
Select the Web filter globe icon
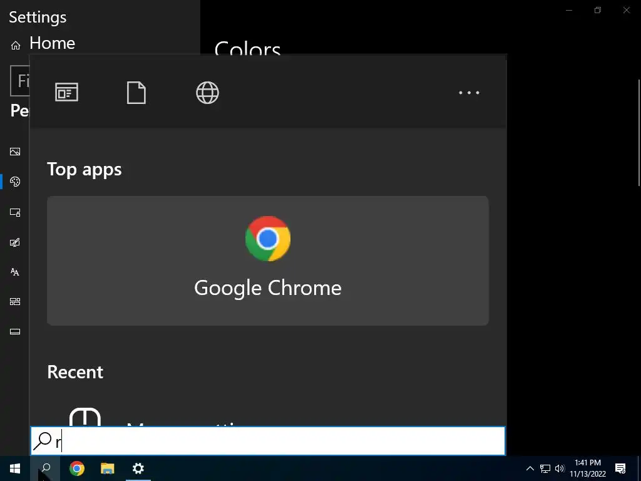pyautogui.click(x=207, y=93)
